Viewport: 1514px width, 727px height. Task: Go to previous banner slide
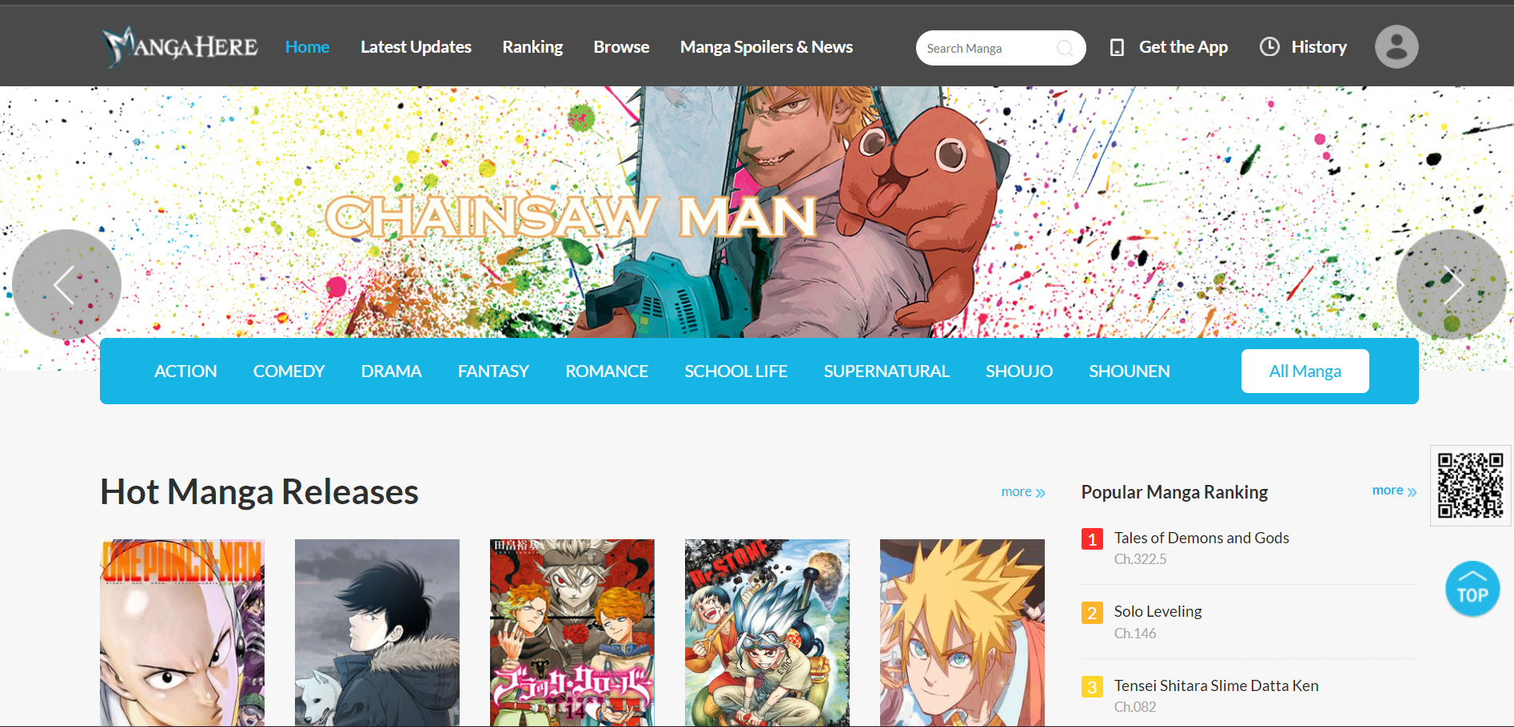66,284
